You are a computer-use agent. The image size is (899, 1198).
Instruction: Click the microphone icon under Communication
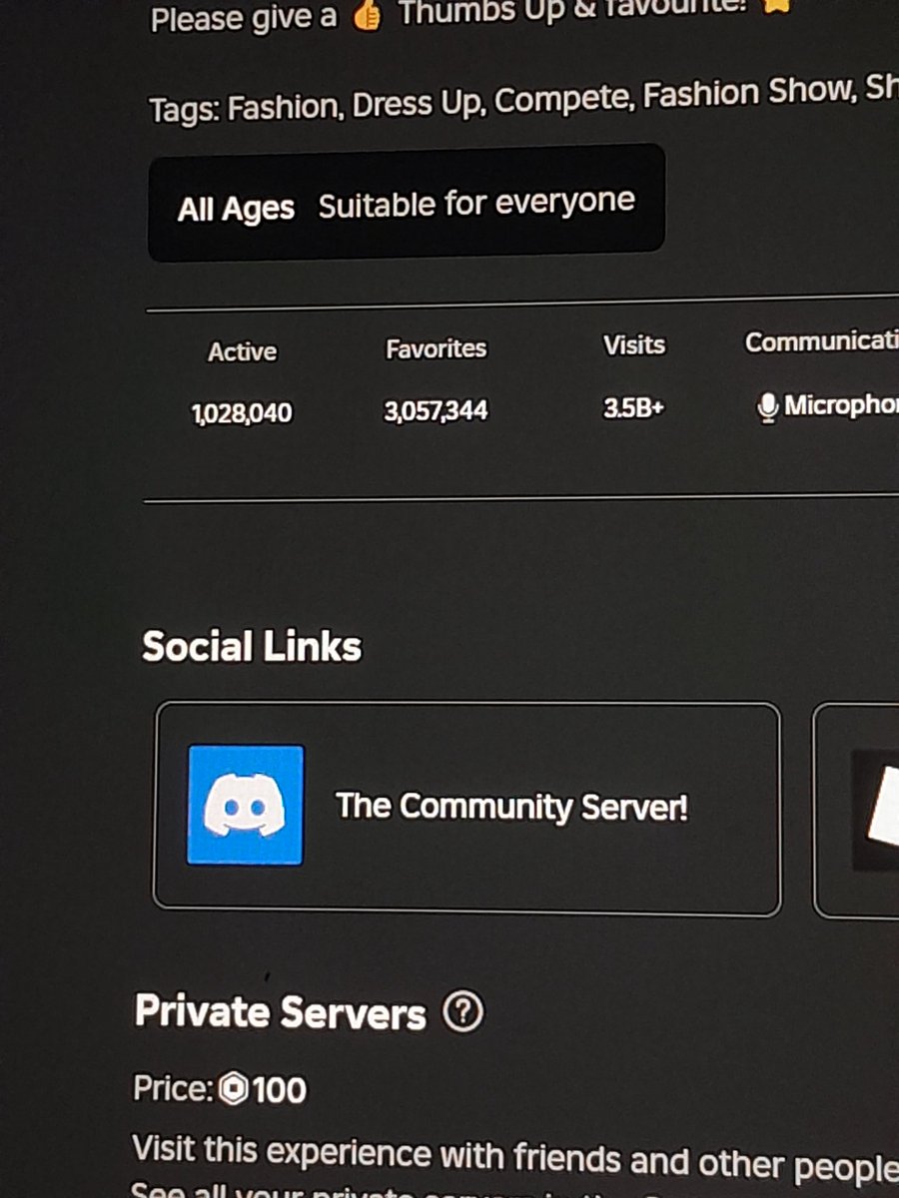767,407
